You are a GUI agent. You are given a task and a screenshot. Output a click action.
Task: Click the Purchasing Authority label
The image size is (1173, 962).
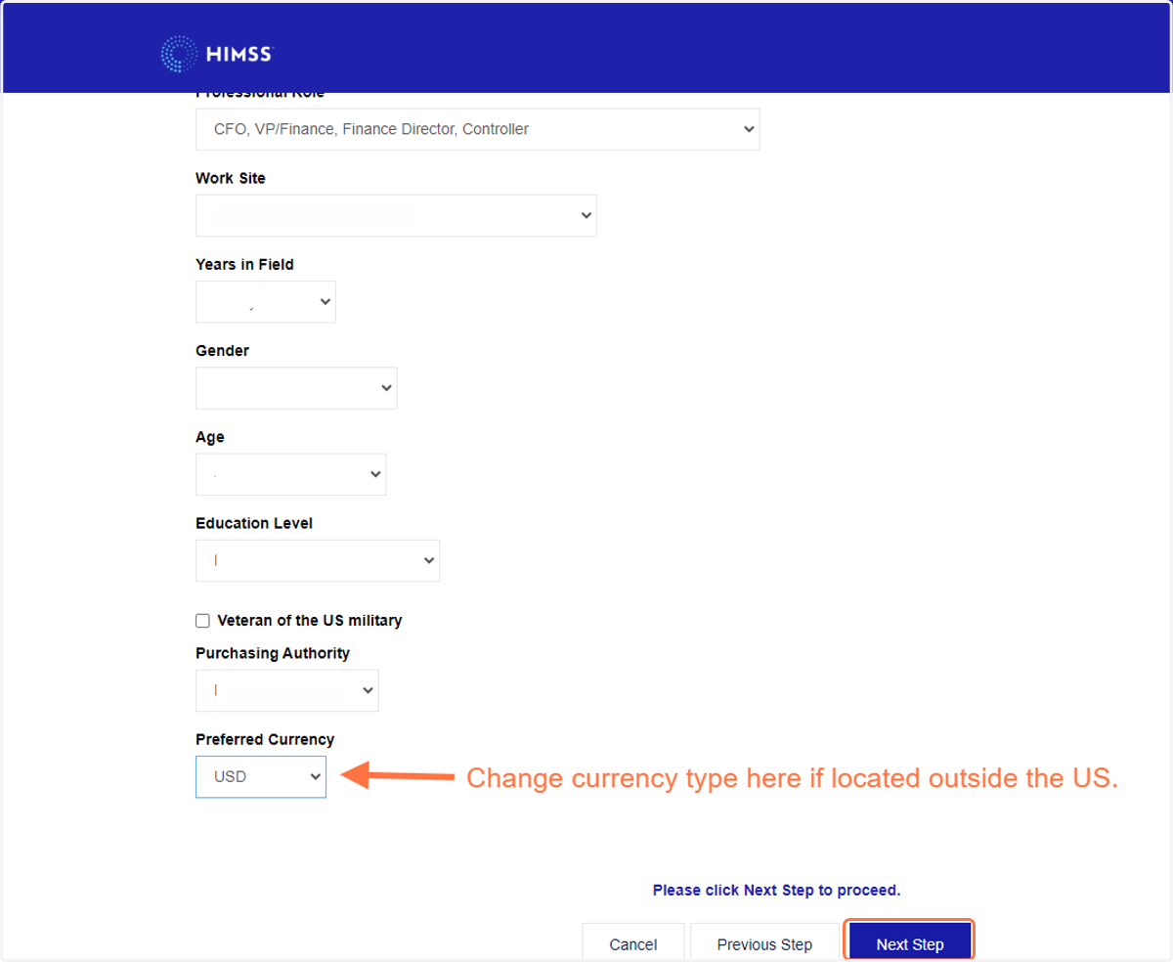(x=273, y=653)
